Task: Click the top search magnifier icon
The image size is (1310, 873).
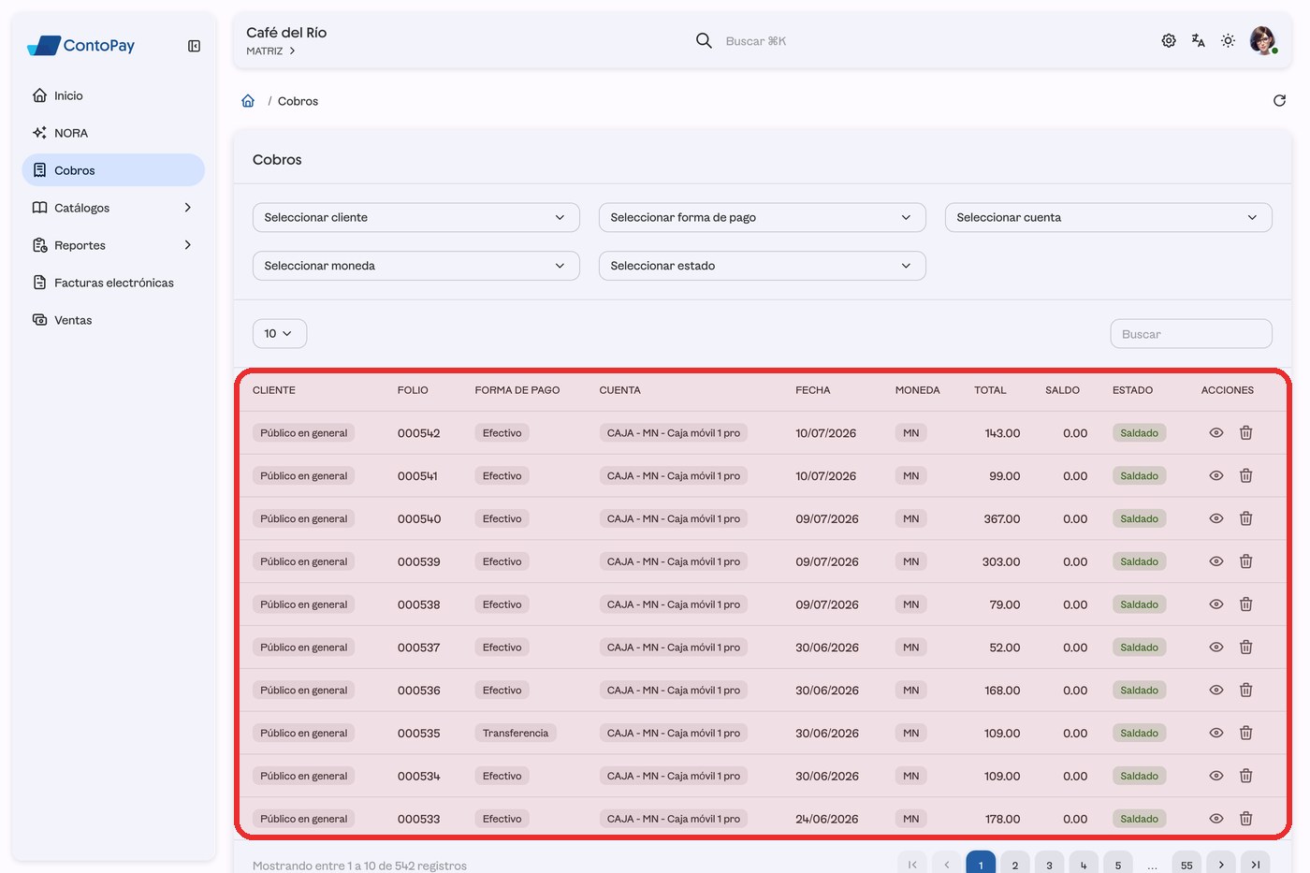Action: tap(704, 40)
